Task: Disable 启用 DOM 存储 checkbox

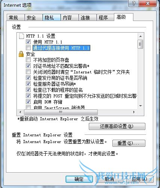Action: pos(28,102)
